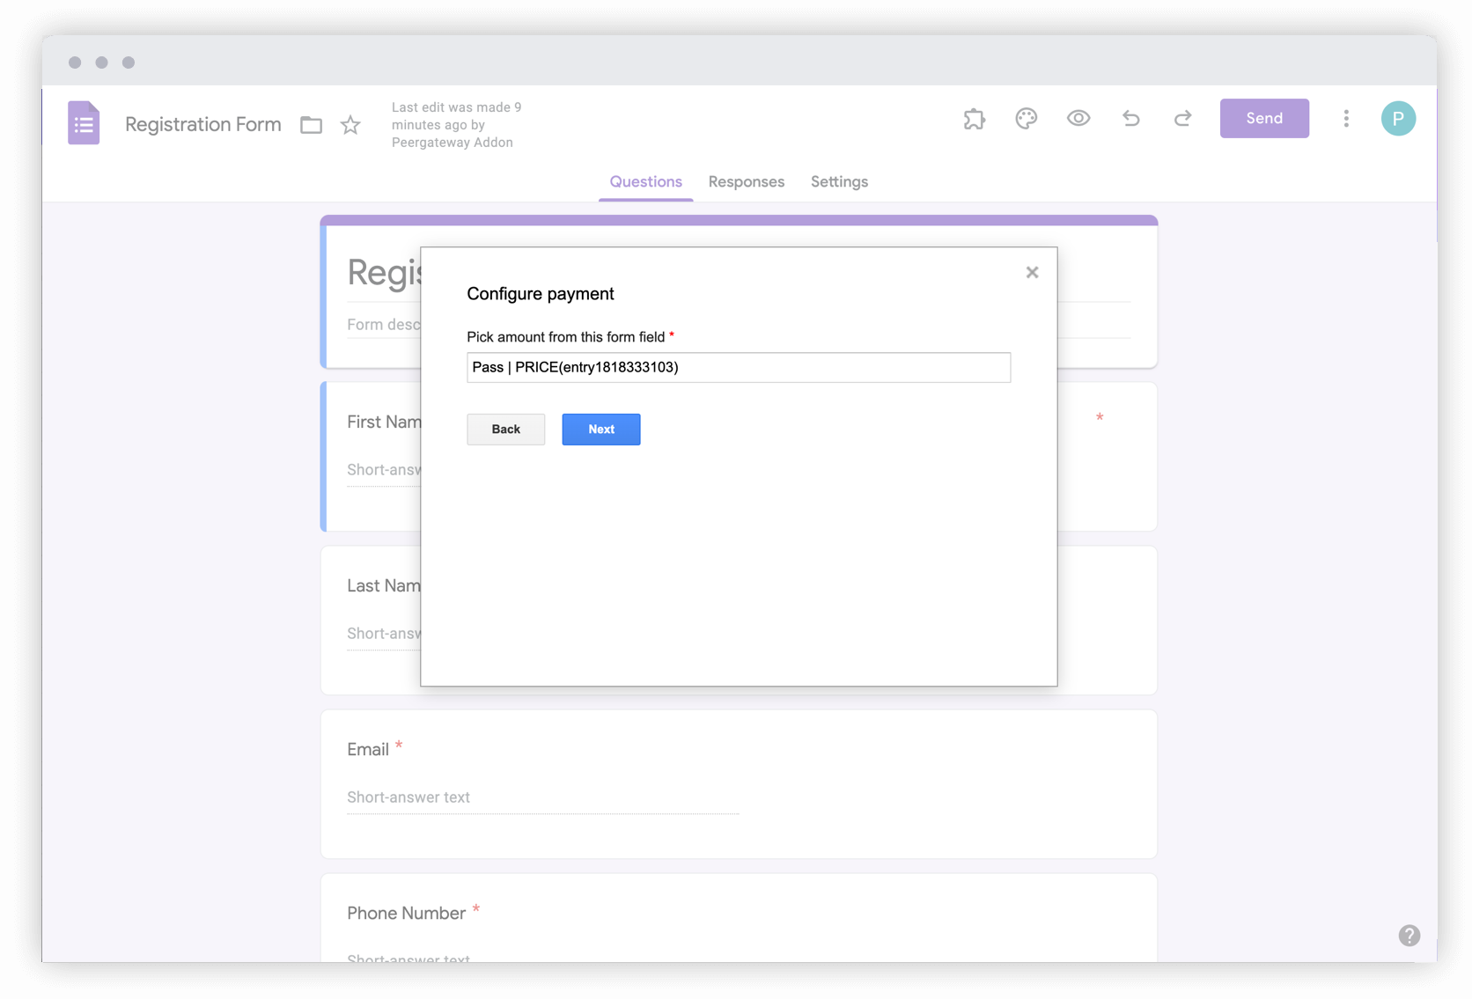Open the profile avatar P
The image size is (1472, 999).
[1398, 118]
